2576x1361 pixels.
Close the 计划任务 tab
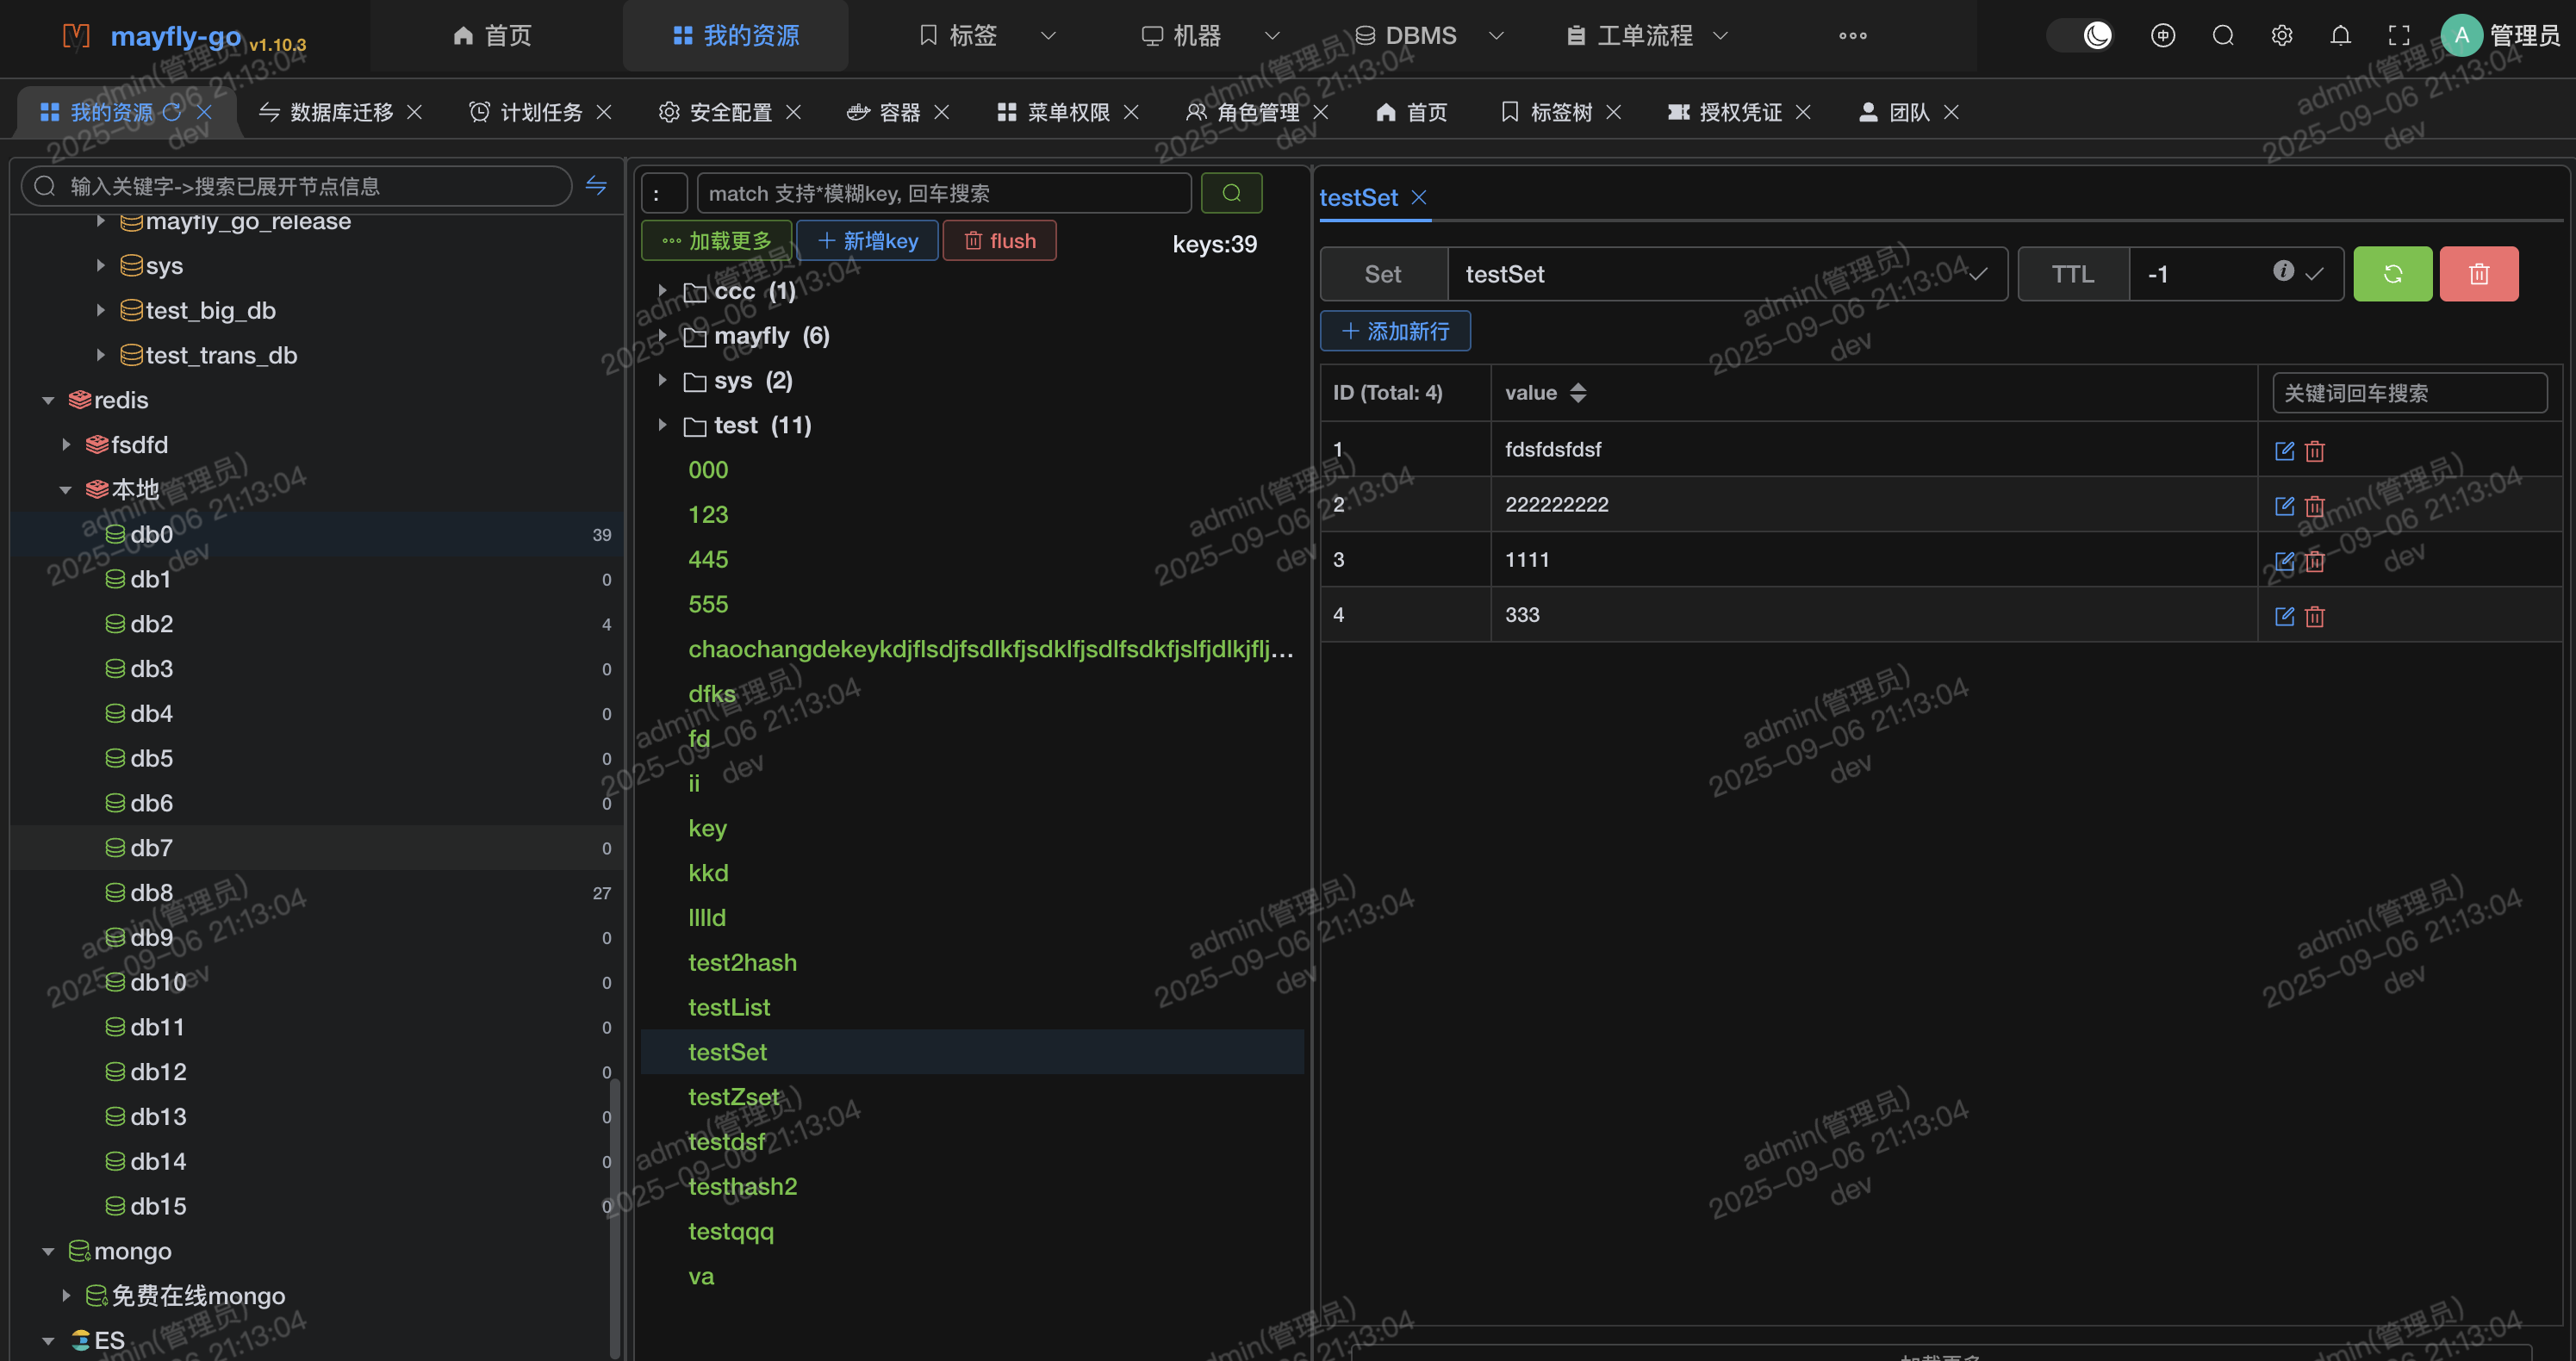[604, 112]
